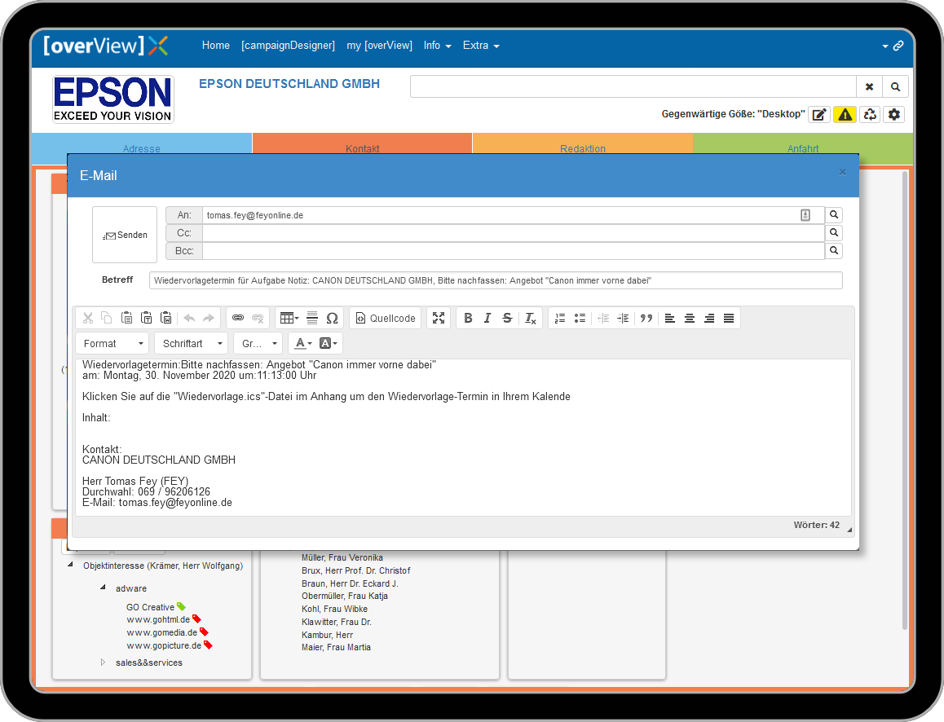Screen dimensions: 944x722
Task: Toggle italic formatting
Action: (487, 319)
